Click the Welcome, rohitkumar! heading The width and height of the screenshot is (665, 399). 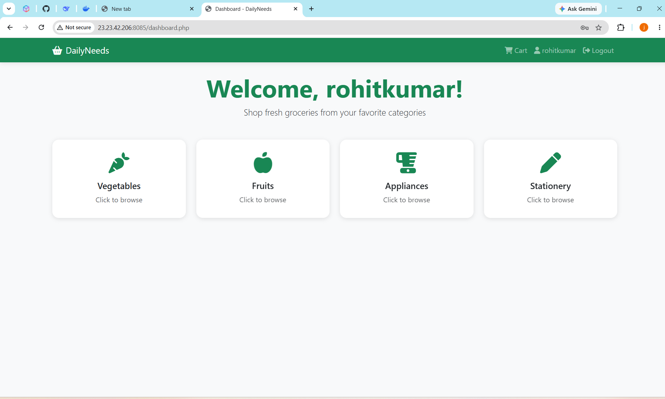point(335,89)
